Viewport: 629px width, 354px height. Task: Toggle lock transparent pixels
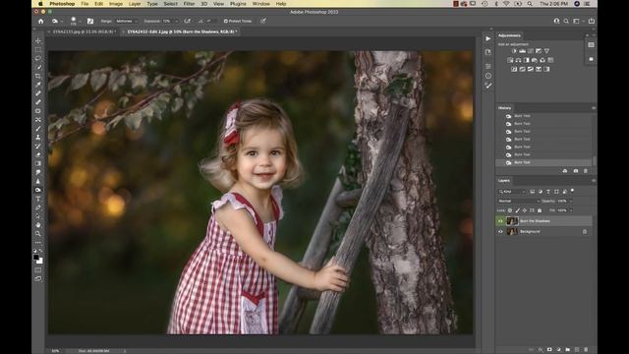coord(510,210)
